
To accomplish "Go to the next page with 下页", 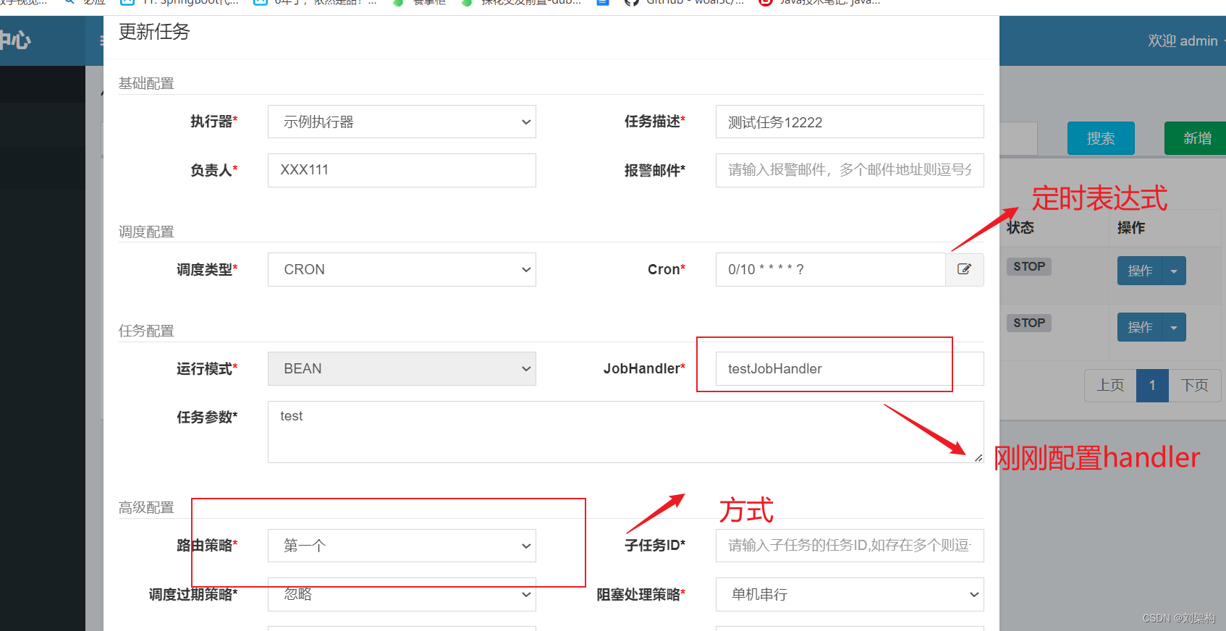I will point(1194,386).
